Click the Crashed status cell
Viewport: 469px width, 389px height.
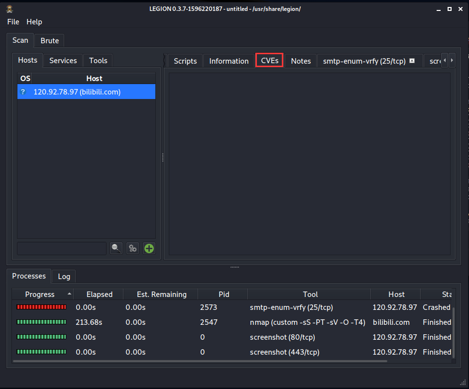[437, 307]
